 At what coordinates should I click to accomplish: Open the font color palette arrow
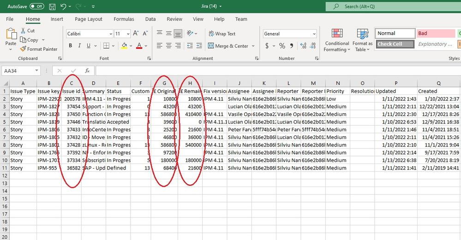pyautogui.click(x=146, y=46)
